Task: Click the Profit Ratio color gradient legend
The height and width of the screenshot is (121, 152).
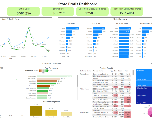Action: (x=44, y=71)
